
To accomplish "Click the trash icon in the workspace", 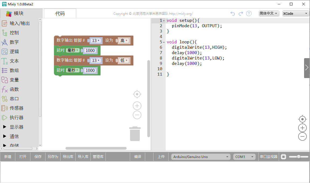I will 135,134.
